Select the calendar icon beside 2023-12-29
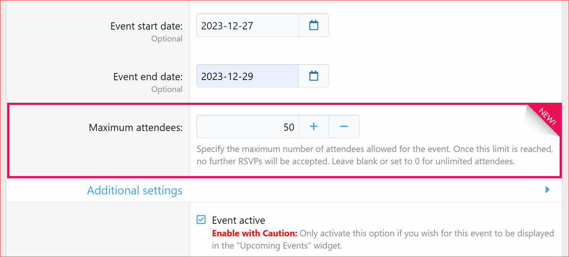569x257 pixels. click(313, 76)
